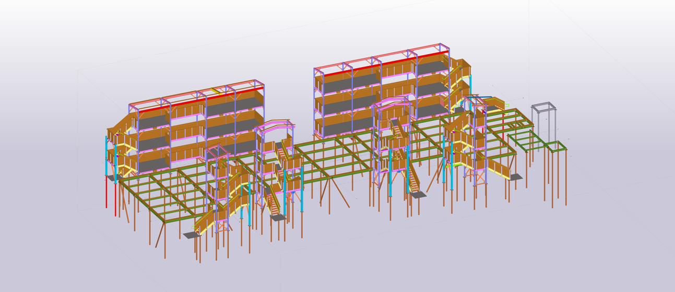Click the cyan column at left rack's end
The height and width of the screenshot is (292, 675).
(x=106, y=156)
